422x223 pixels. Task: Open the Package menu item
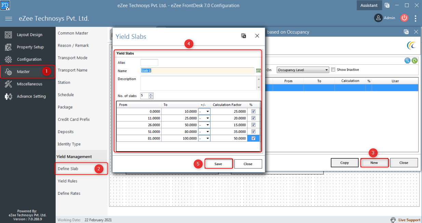[65, 107]
